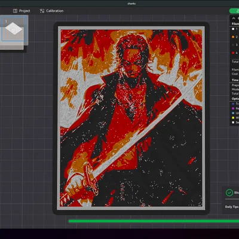This screenshot has height=239, width=239.
Task: Toggle the dark blue travel option checkbox
Action: tap(233, 104)
